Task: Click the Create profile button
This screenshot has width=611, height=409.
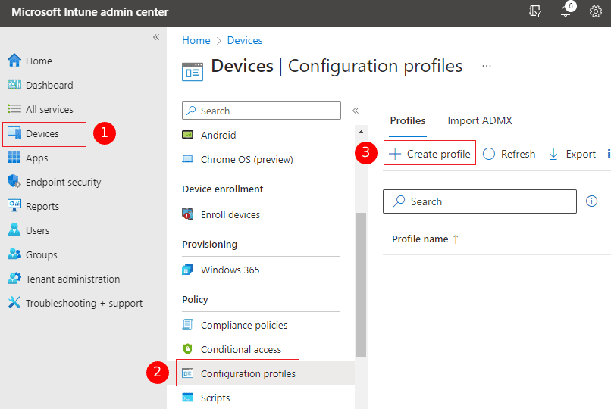Action: click(x=430, y=154)
